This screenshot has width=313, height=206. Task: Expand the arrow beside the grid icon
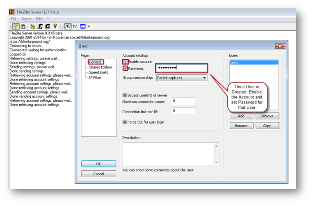point(89,26)
